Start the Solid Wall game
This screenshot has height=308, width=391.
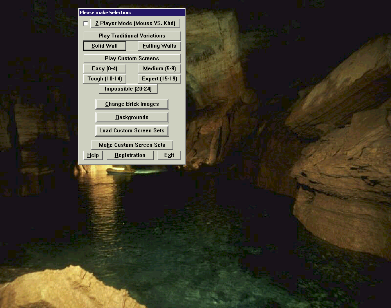[x=104, y=46]
